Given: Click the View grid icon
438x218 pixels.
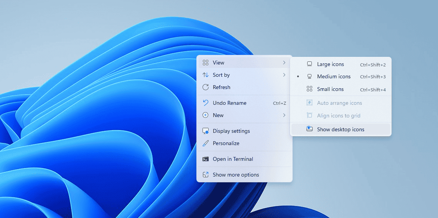Looking at the screenshot, I should click(x=206, y=63).
